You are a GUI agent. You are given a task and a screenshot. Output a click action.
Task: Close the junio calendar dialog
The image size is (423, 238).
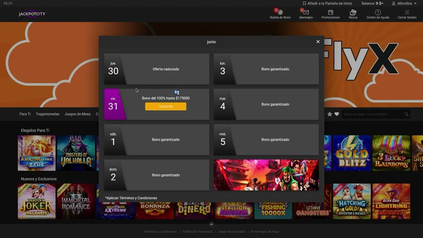(x=318, y=42)
